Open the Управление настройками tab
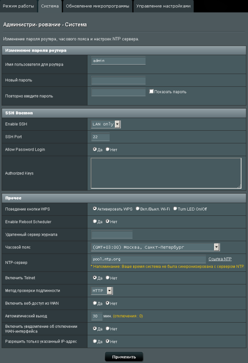This screenshot has width=248, height=363. [163, 6]
